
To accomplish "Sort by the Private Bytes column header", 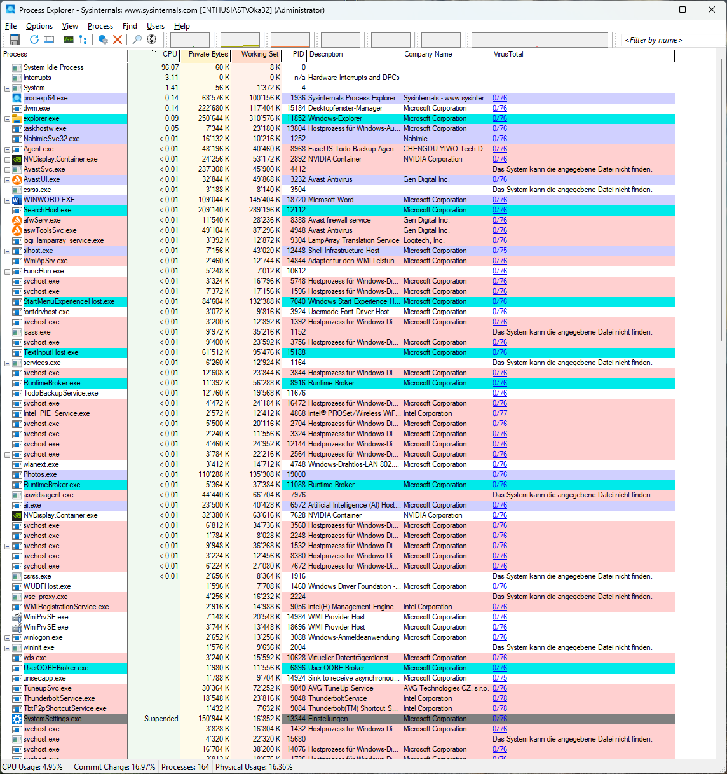I will 205,54.
